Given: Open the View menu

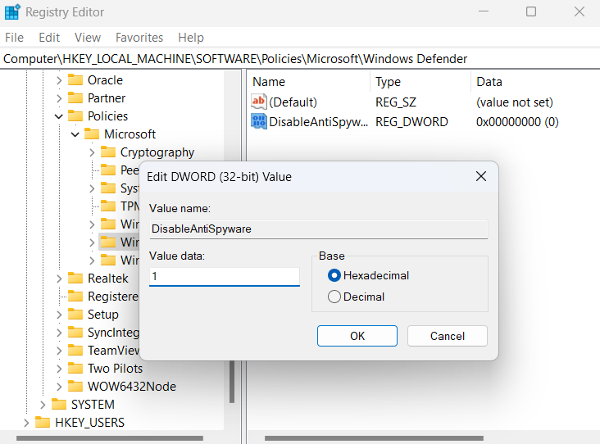Looking at the screenshot, I should click(x=88, y=38).
